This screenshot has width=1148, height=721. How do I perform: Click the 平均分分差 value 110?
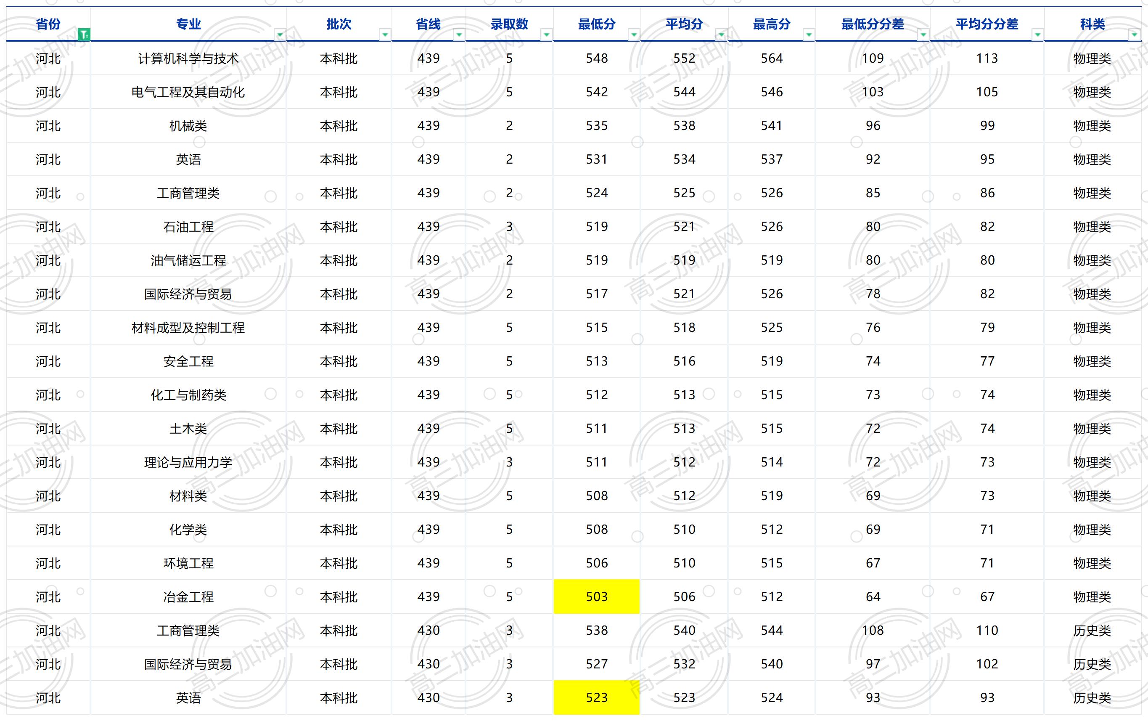(x=987, y=631)
